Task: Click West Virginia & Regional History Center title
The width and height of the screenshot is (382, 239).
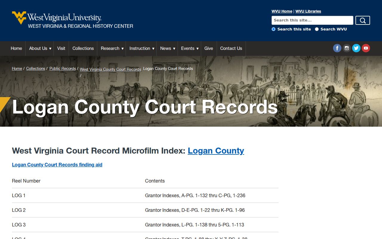Action: pos(81,26)
